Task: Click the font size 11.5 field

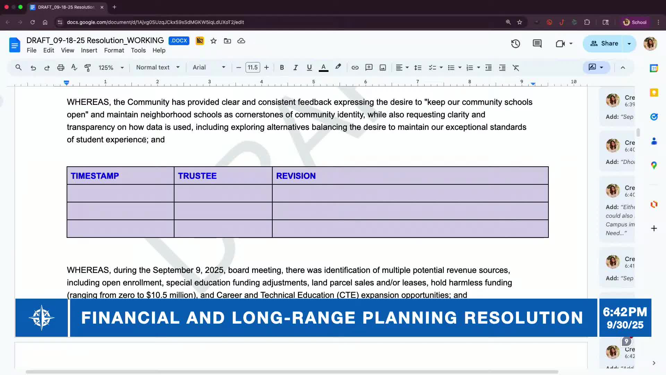Action: click(253, 67)
